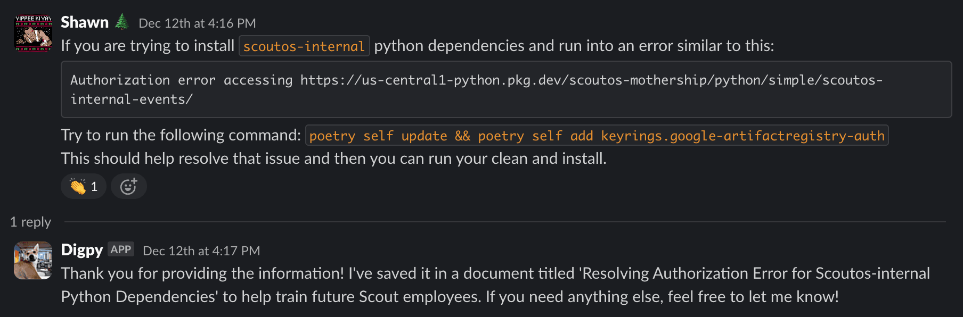Click the 'Try to run the following command' text
963x317 pixels.
pos(181,135)
